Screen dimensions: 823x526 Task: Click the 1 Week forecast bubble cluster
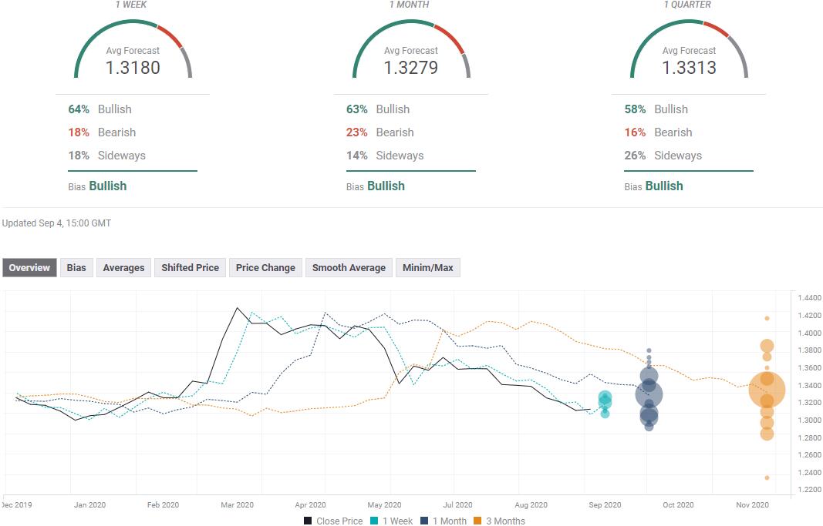(605, 404)
